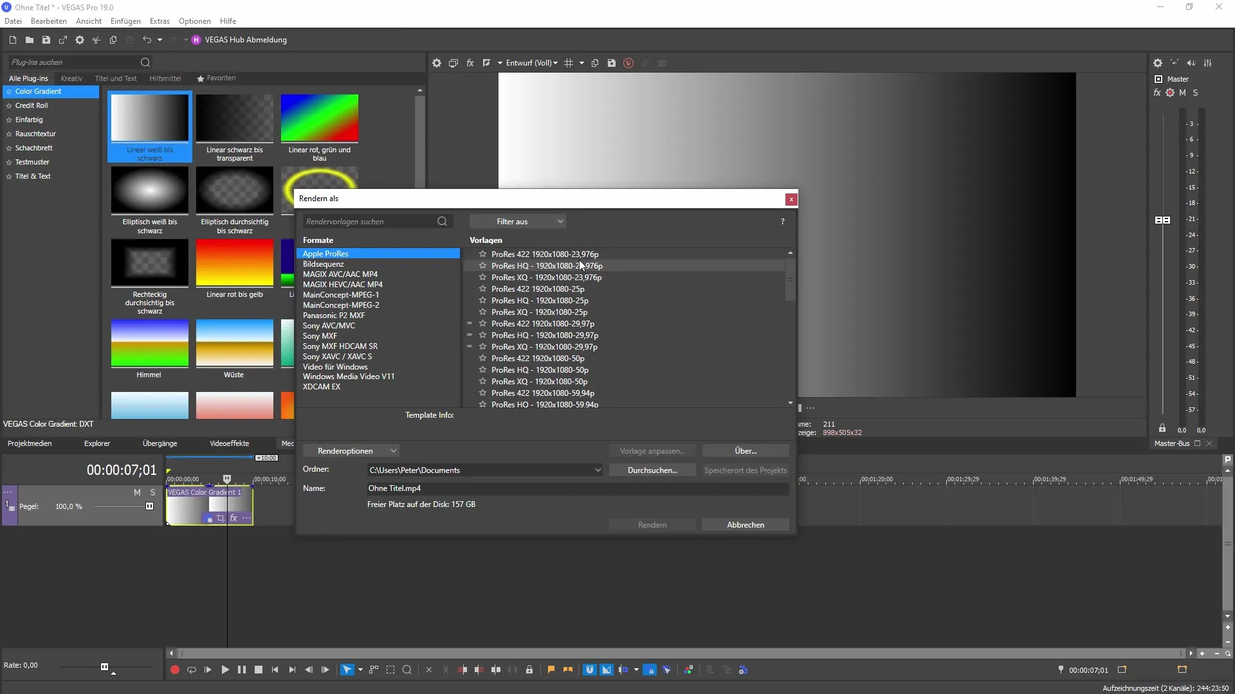Screen dimensions: 1235x694
Task: Select the loop playback icon
Action: click(x=191, y=670)
